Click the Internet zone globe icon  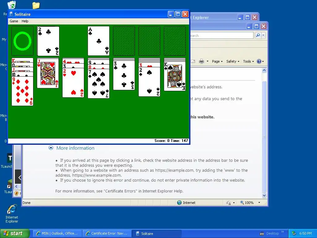[x=179, y=203]
